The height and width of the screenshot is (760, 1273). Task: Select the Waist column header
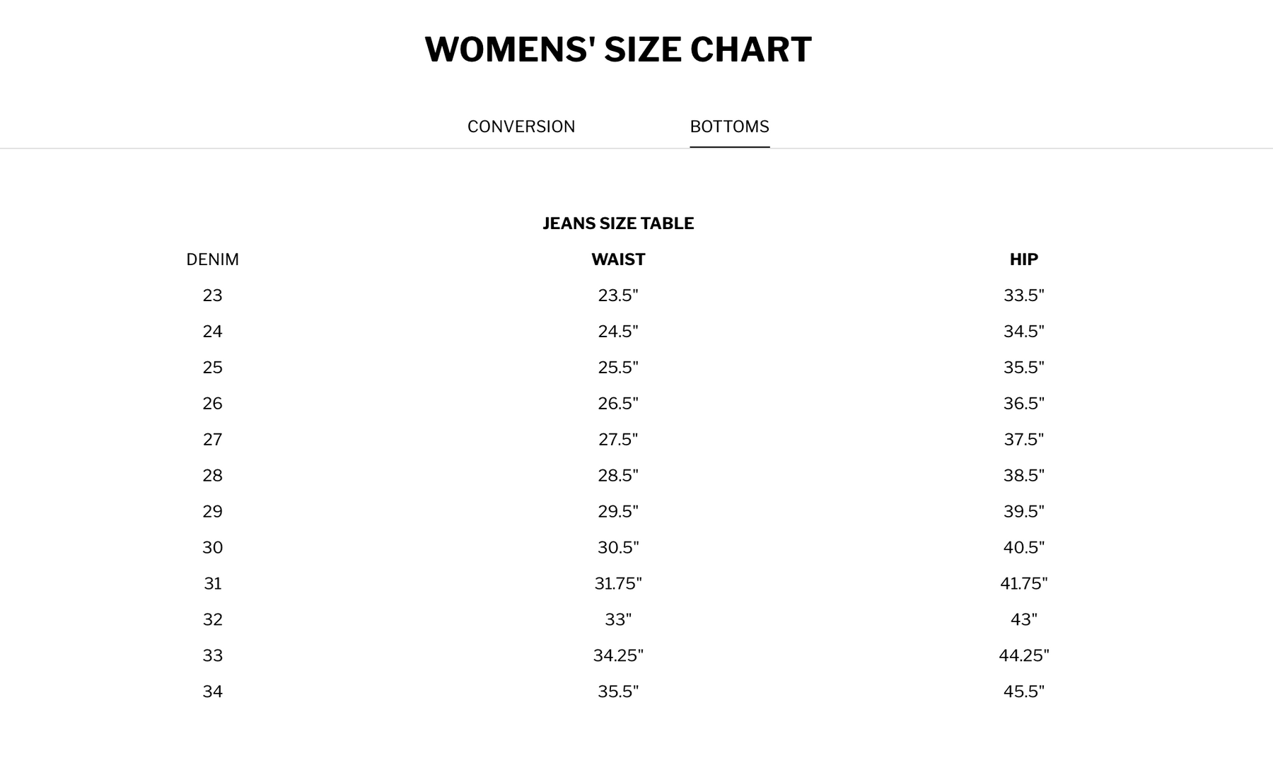click(618, 259)
